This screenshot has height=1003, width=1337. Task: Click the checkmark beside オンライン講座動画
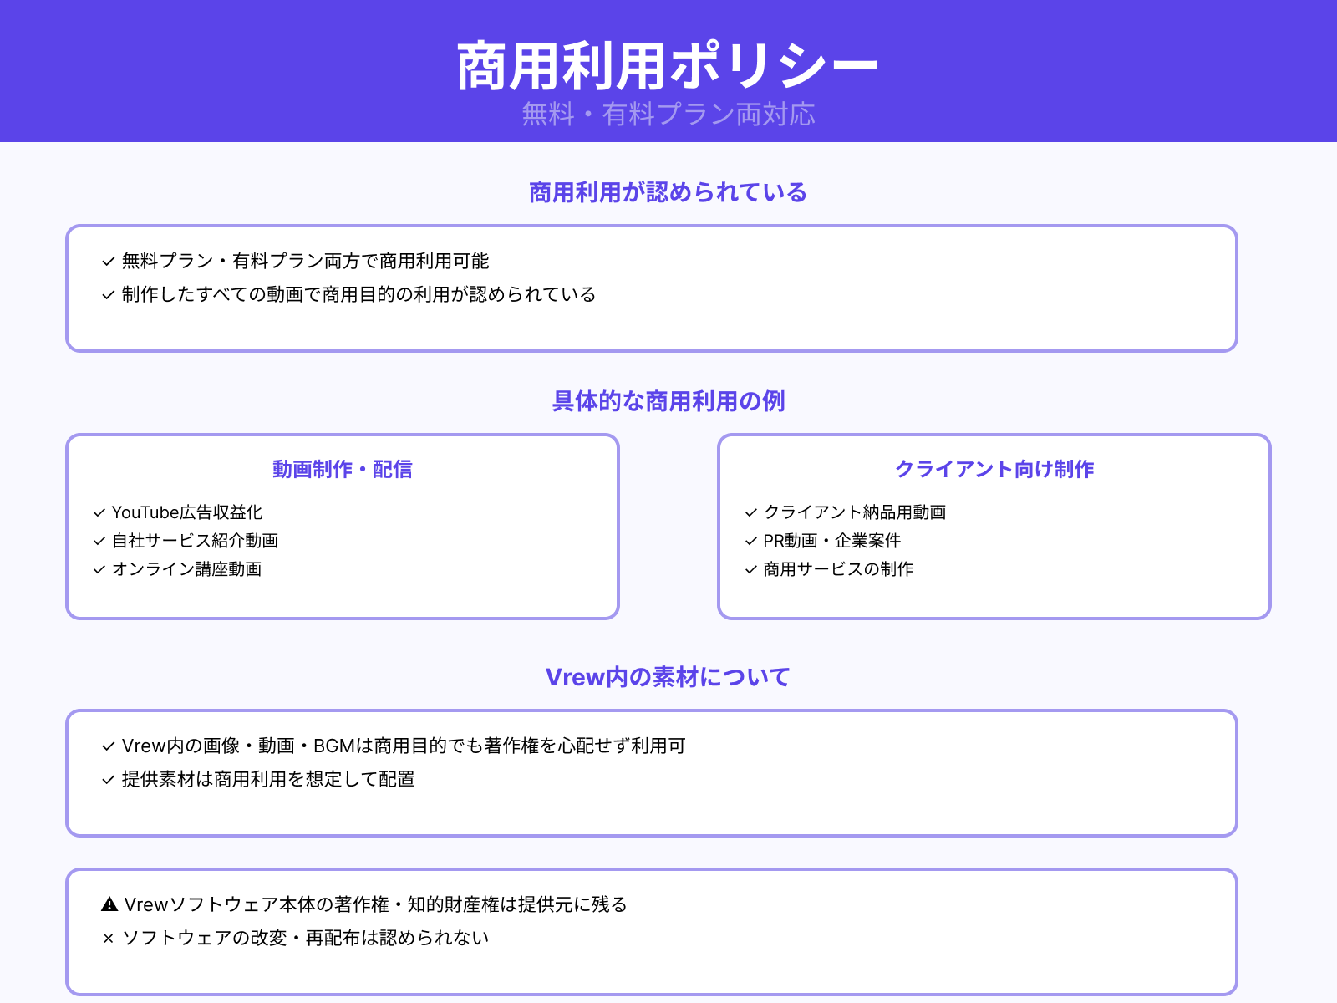click(99, 570)
